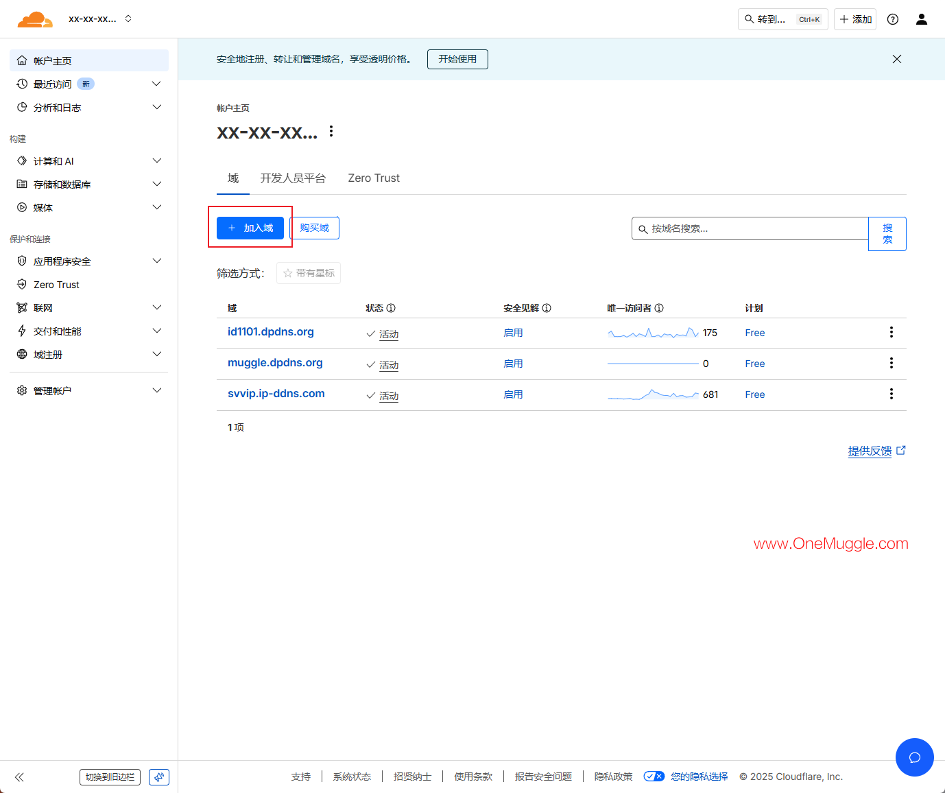Expand the 应用程序安全 section
The width and height of the screenshot is (945, 793).
[157, 261]
